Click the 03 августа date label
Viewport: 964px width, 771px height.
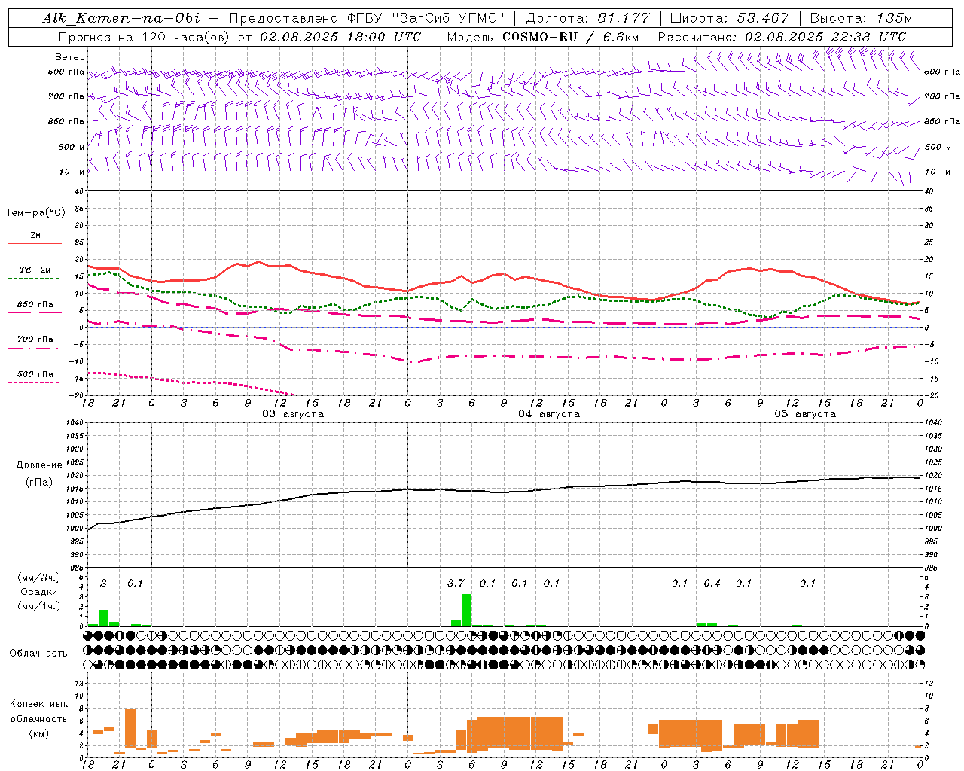[293, 414]
